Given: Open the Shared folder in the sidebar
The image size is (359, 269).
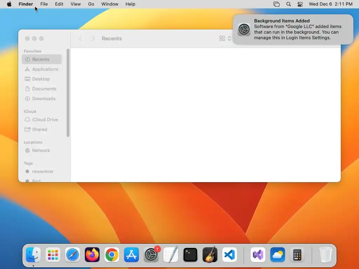Looking at the screenshot, I should point(42,129).
